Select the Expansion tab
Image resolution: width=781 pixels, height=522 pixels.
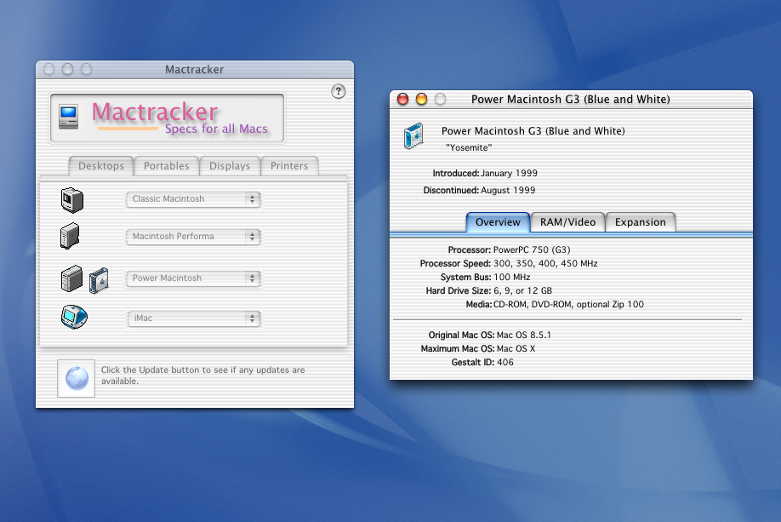641,222
